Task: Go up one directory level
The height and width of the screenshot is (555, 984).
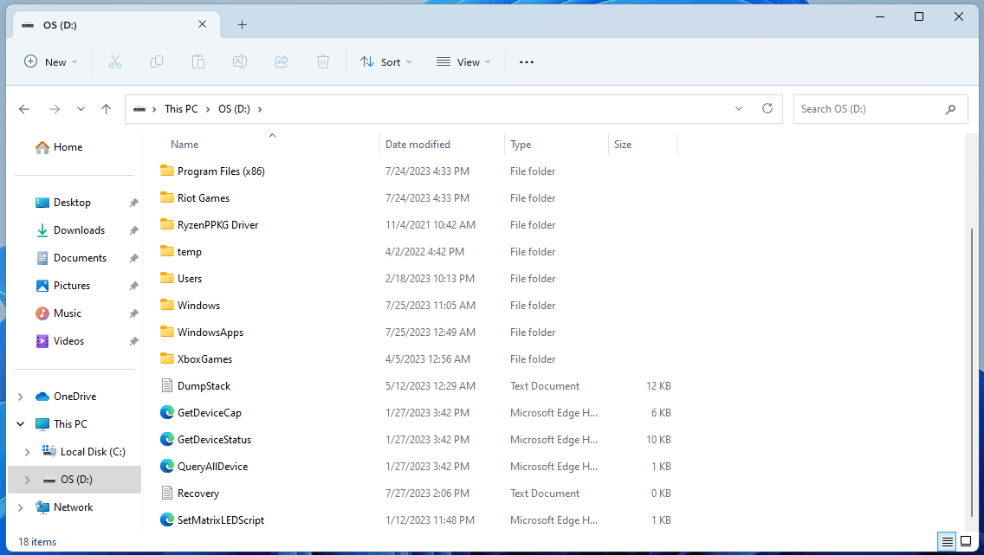Action: click(106, 109)
